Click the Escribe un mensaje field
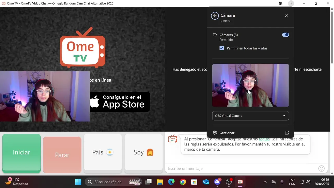The image size is (334, 188). coord(241,168)
